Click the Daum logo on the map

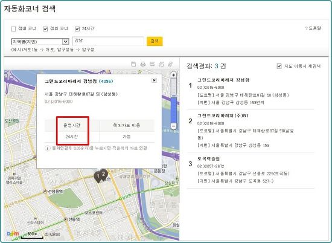coord(13,234)
